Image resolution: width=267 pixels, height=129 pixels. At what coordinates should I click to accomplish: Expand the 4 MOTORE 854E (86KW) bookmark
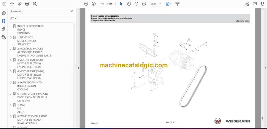(11, 71)
